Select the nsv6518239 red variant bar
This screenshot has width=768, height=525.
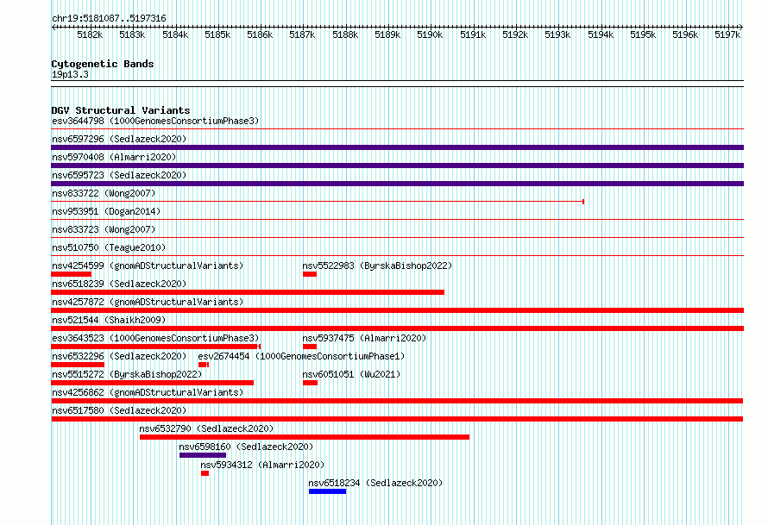(248, 292)
